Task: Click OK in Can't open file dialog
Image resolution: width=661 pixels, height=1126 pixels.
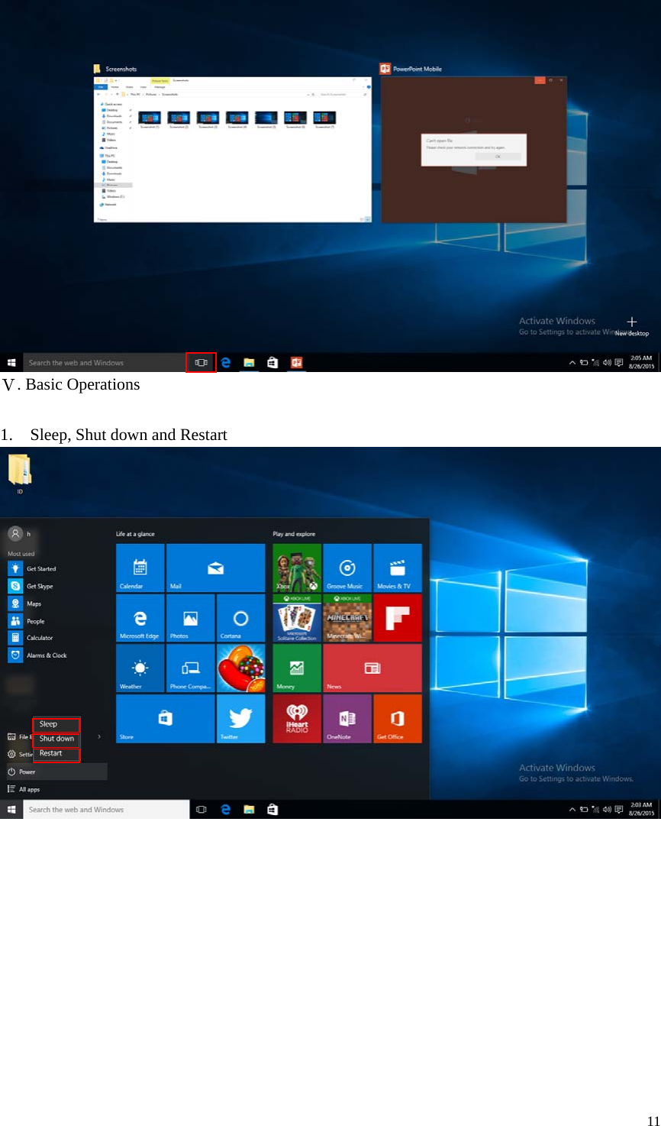Action: [498, 157]
